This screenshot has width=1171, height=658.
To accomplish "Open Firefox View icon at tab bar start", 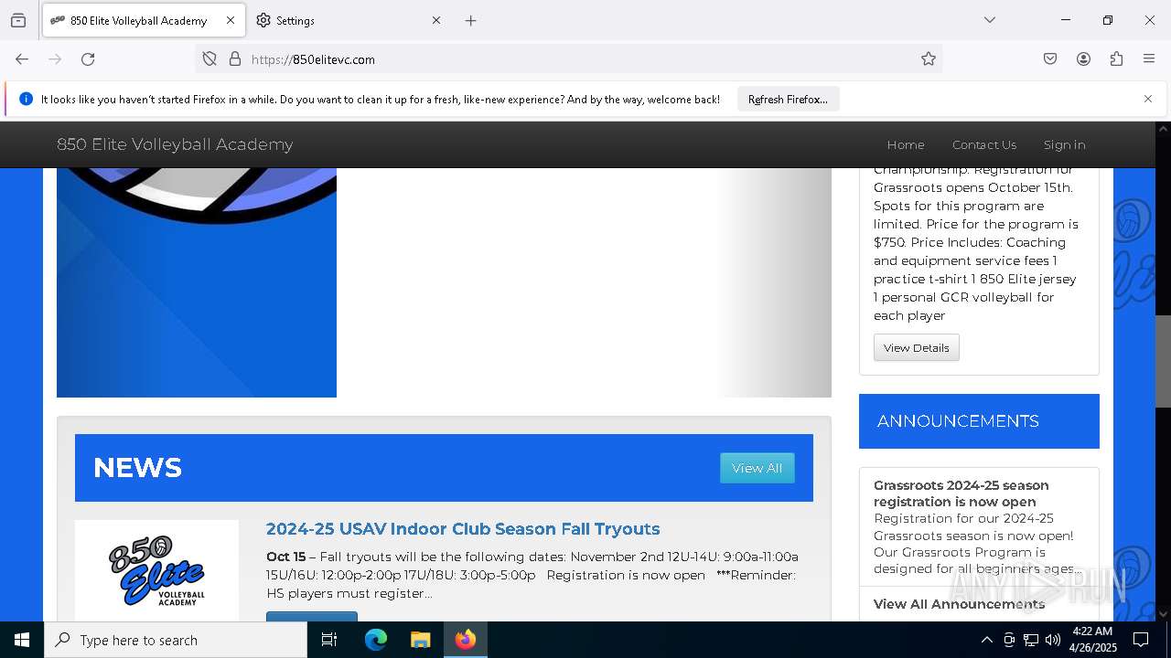I will [x=18, y=20].
